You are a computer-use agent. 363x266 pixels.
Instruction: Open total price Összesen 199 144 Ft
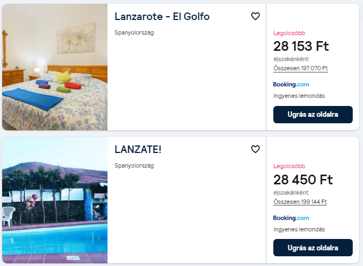coord(300,202)
